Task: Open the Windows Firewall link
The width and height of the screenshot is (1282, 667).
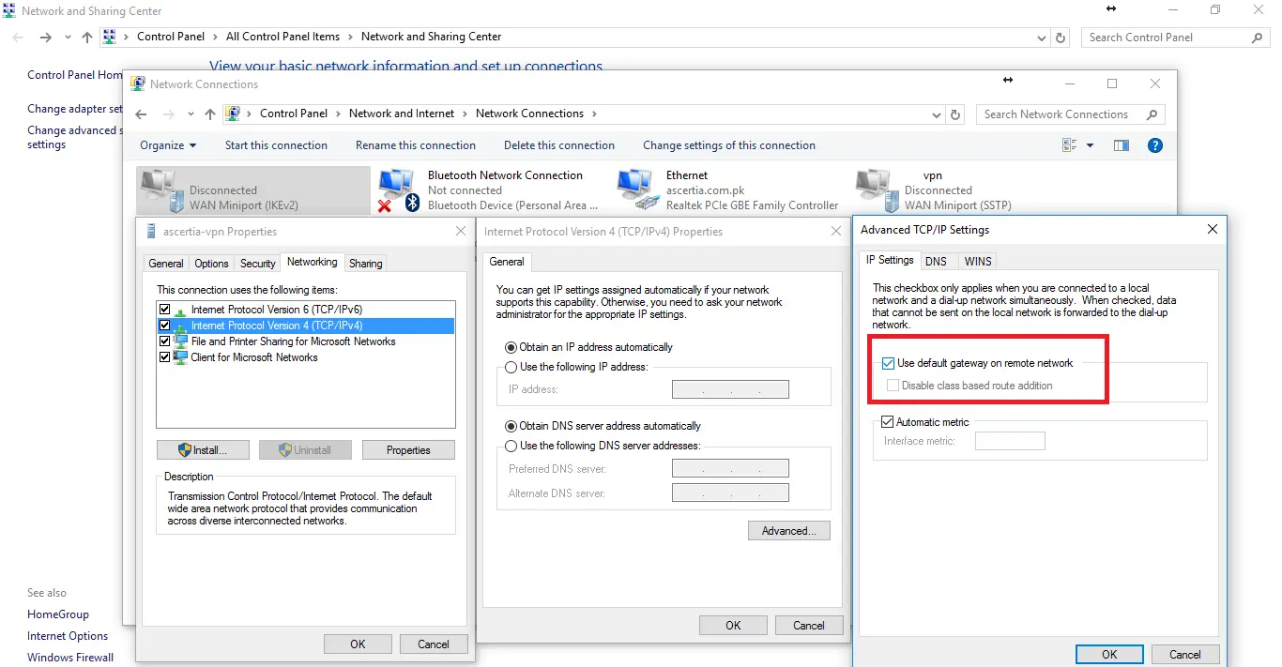Action: pyautogui.click(x=70, y=658)
